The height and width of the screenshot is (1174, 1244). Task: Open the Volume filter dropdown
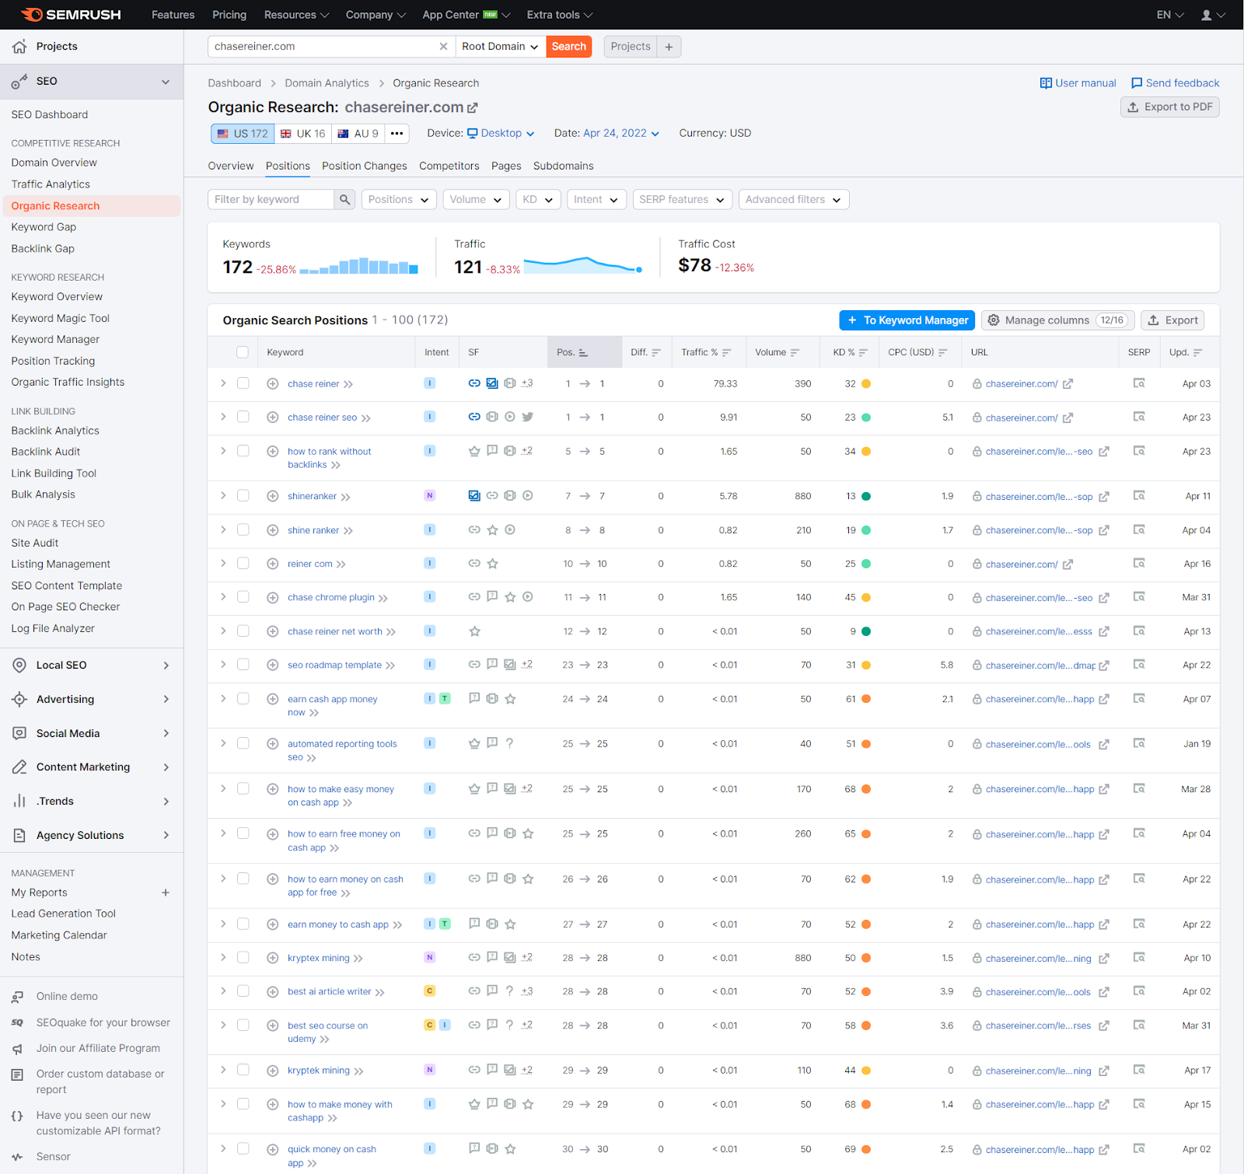coord(477,200)
